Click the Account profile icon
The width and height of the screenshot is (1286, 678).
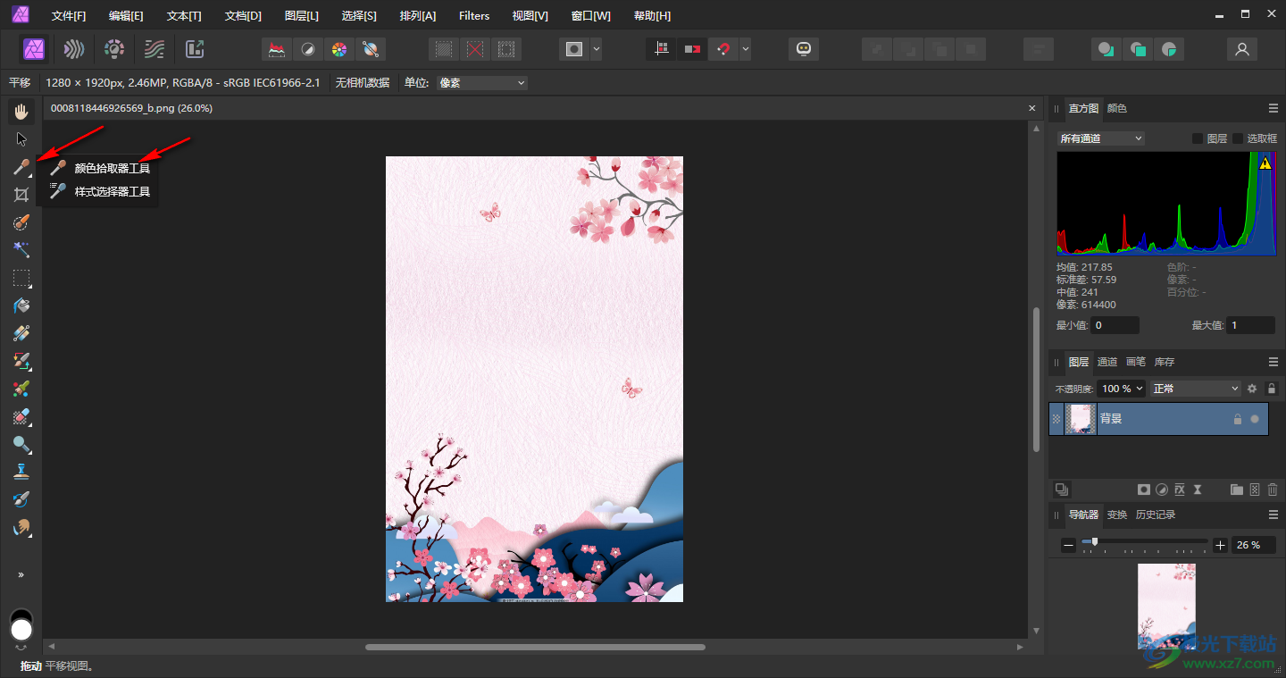[x=1241, y=49]
